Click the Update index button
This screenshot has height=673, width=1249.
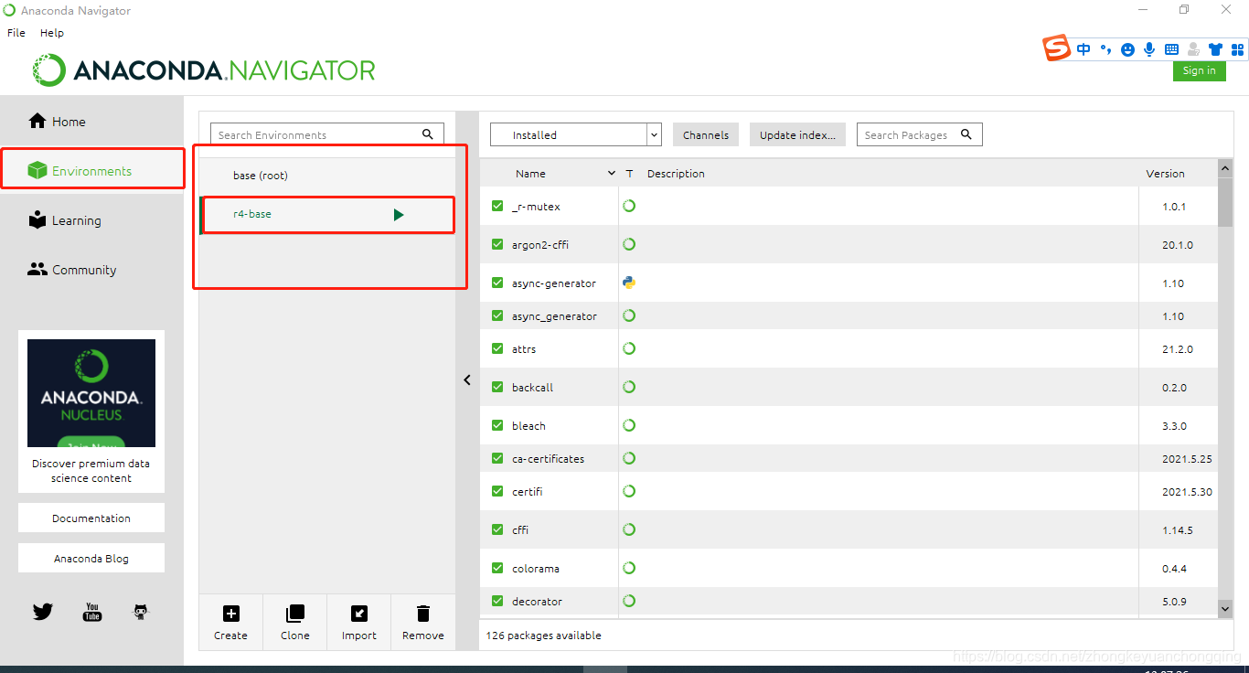(x=797, y=134)
